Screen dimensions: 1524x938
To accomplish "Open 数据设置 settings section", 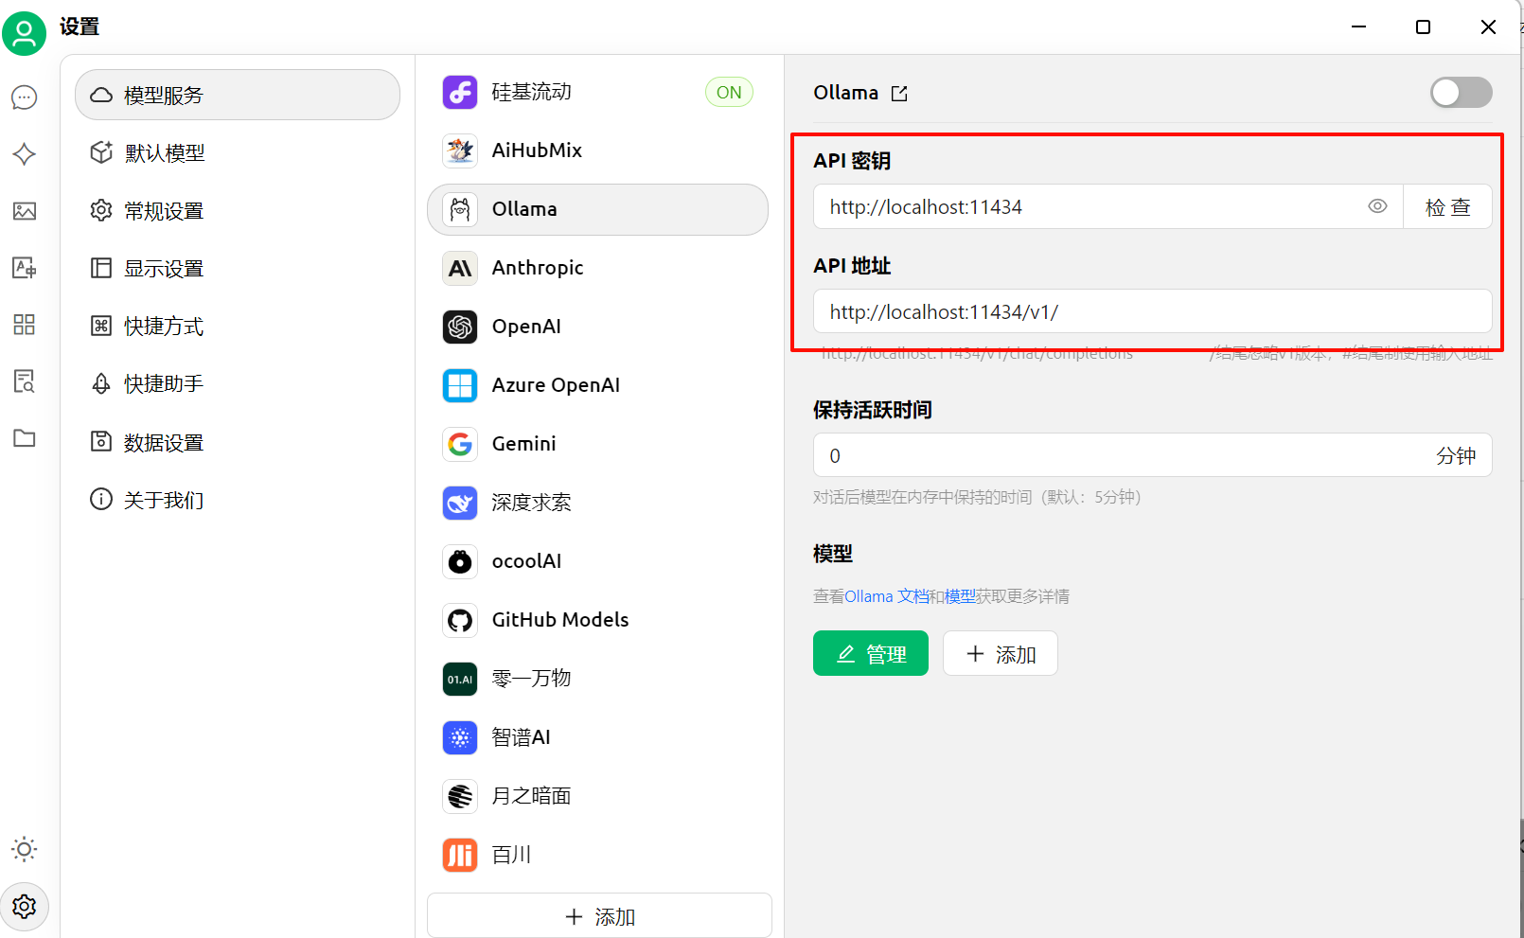I will point(238,442).
